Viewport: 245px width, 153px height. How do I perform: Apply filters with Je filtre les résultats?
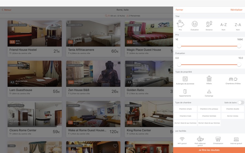point(209,150)
